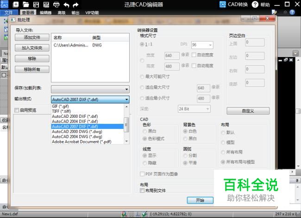Switch to the VIP功能 tab

[x=92, y=13]
